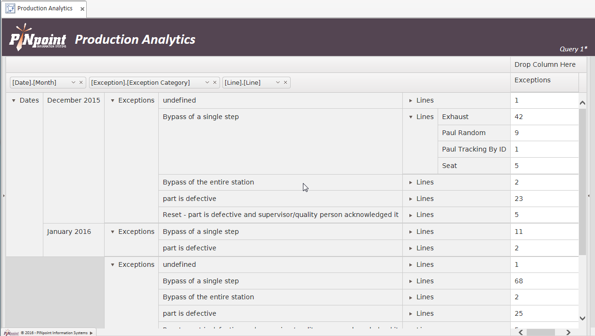Collapse the expanded Lines under Bypass of a single step
This screenshot has height=336, width=595.
(x=410, y=116)
